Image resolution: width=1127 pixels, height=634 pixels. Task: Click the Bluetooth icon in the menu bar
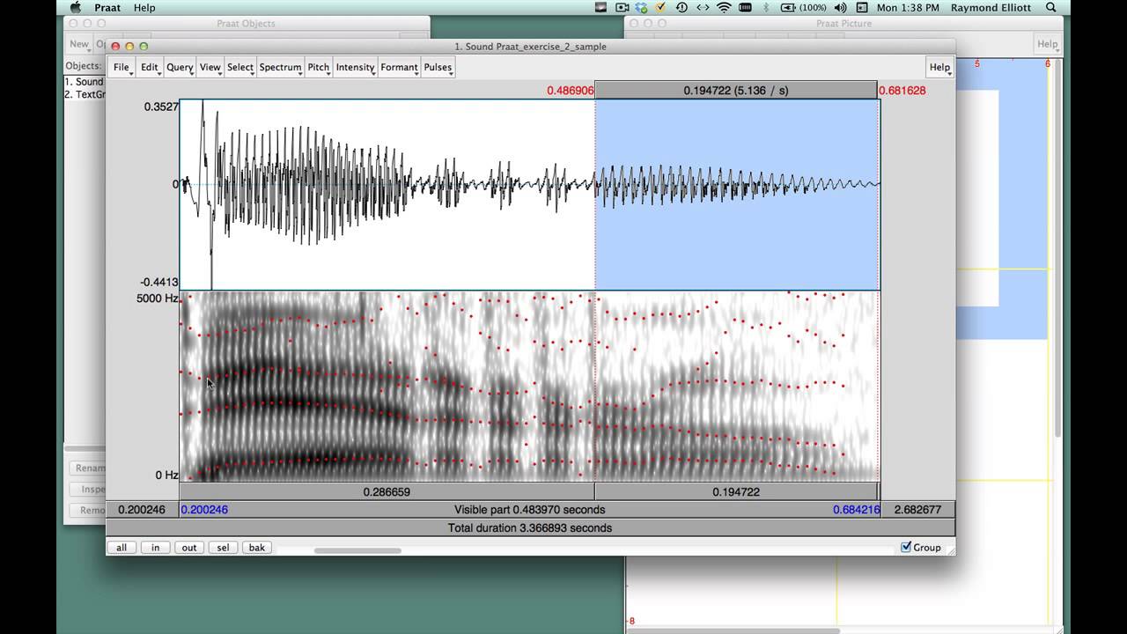click(x=766, y=7)
